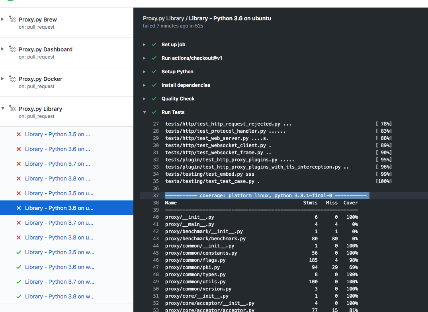Image resolution: width=428 pixels, height=312 pixels.
Task: Click the green check next to Run Tests
Action: click(154, 112)
